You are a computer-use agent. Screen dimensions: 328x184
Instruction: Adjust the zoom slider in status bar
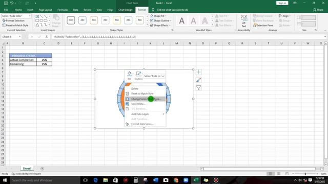click(x=305, y=174)
